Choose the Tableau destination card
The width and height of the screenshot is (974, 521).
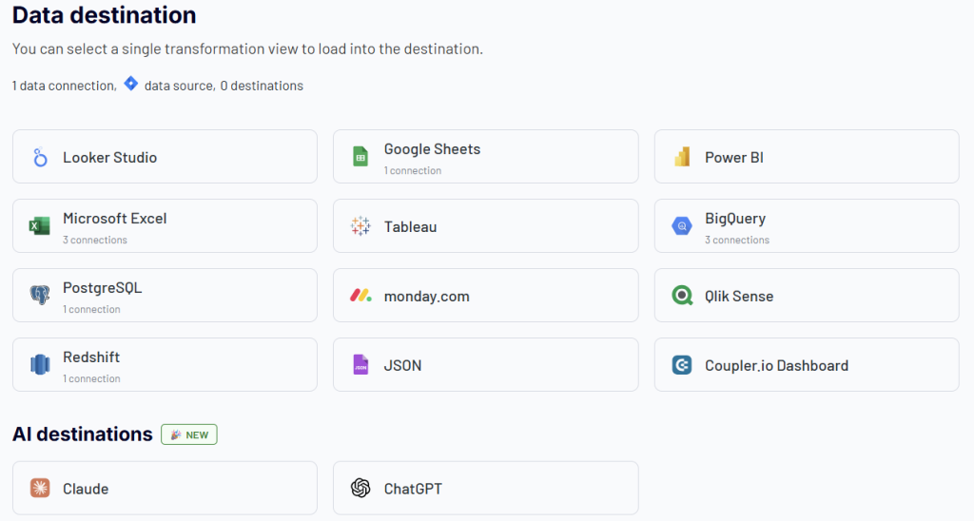pyautogui.click(x=485, y=226)
